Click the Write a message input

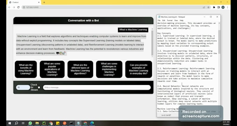97,87
